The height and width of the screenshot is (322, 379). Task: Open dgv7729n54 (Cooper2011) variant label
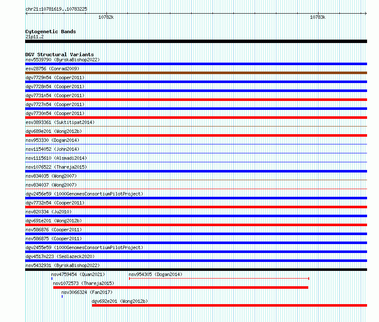click(55, 78)
